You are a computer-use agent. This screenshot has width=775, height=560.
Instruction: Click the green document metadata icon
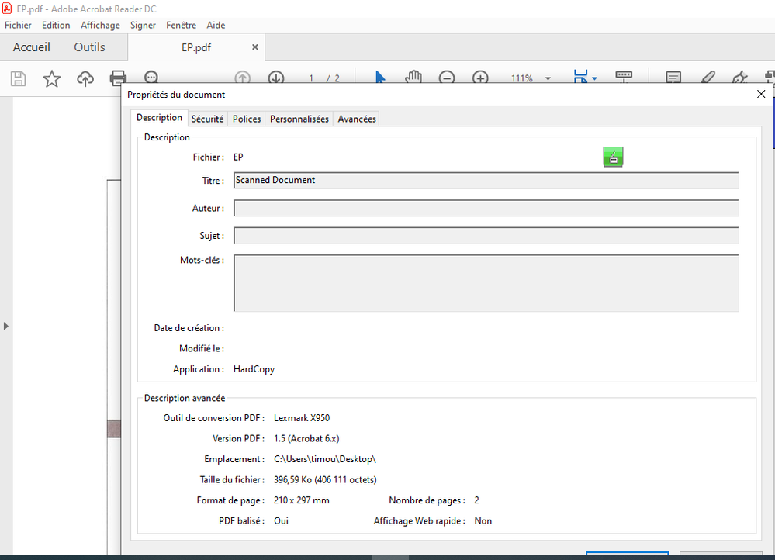coord(613,157)
